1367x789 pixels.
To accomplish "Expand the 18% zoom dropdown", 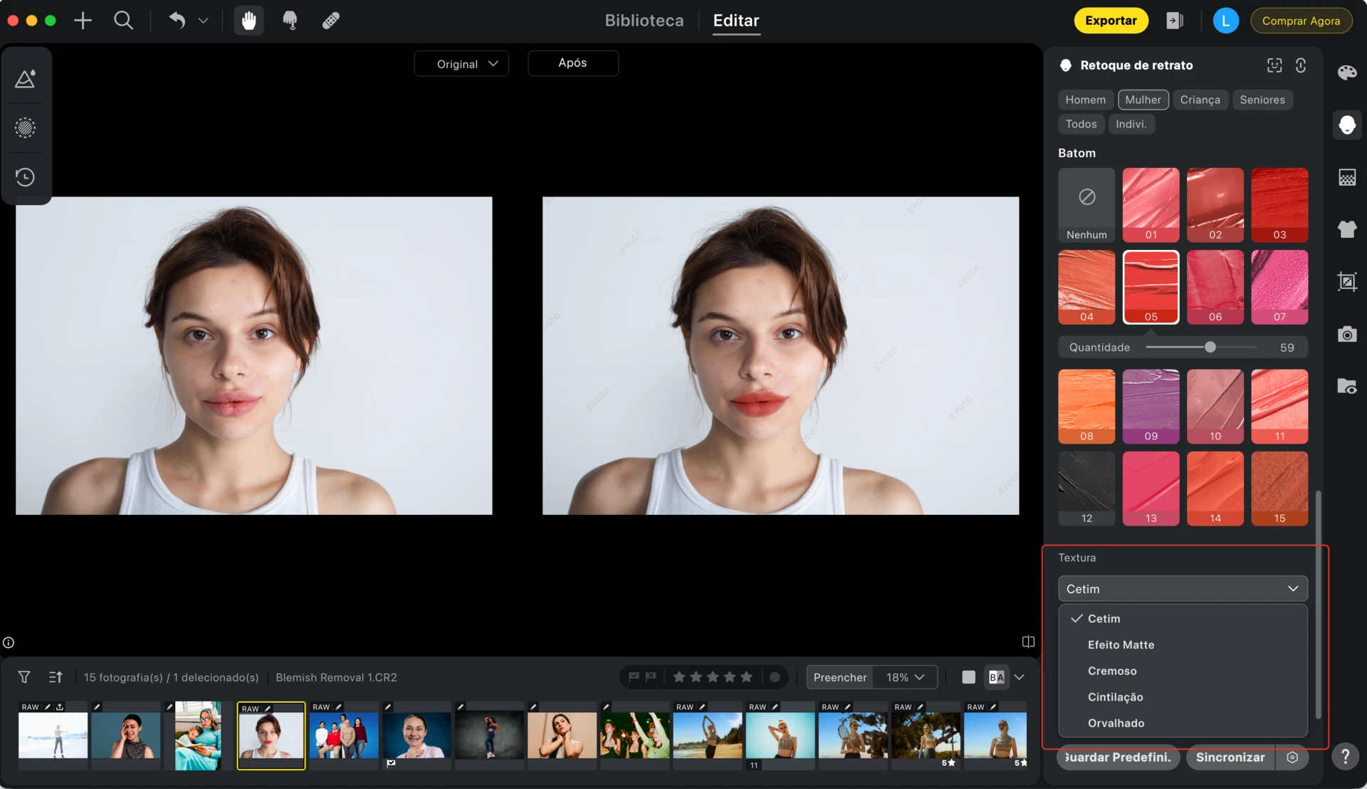I will pyautogui.click(x=906, y=677).
